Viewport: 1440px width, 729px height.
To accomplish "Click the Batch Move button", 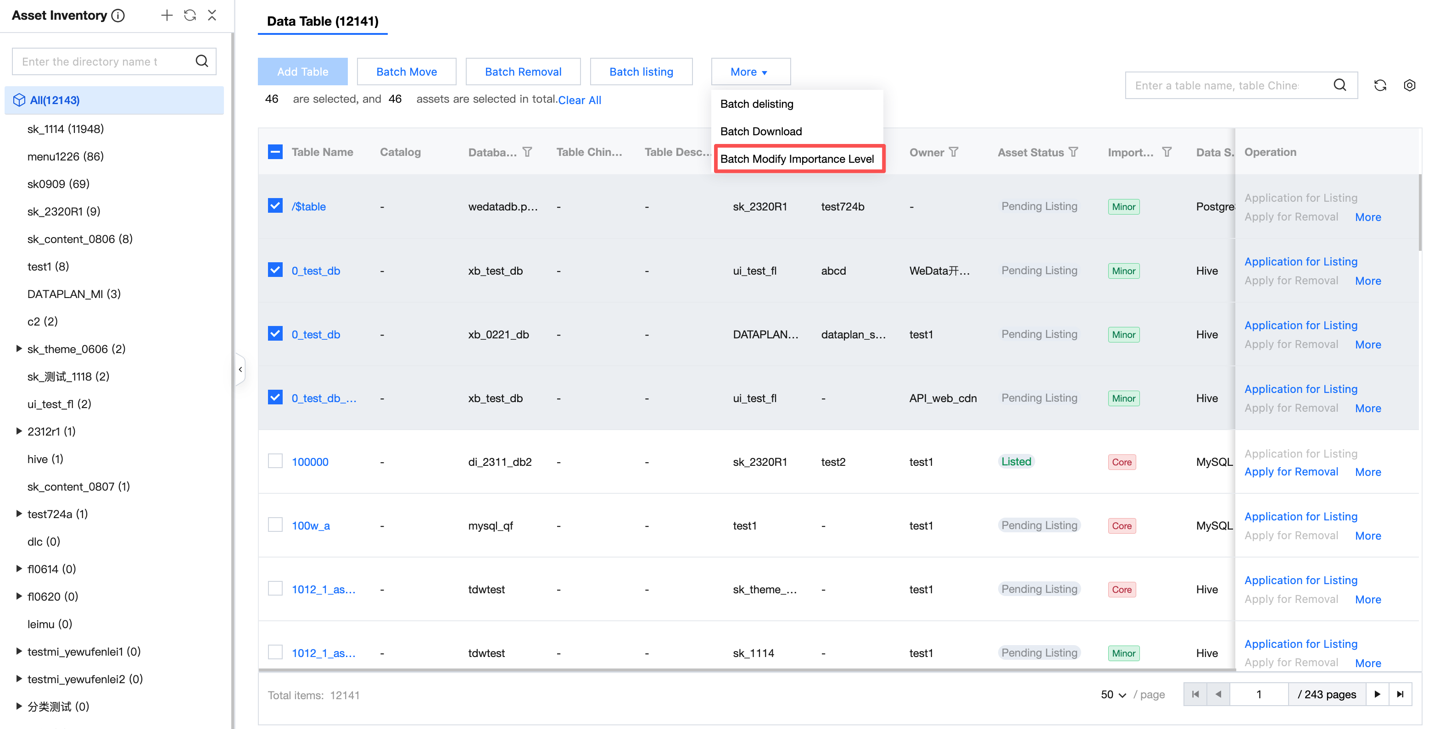I will click(x=407, y=72).
